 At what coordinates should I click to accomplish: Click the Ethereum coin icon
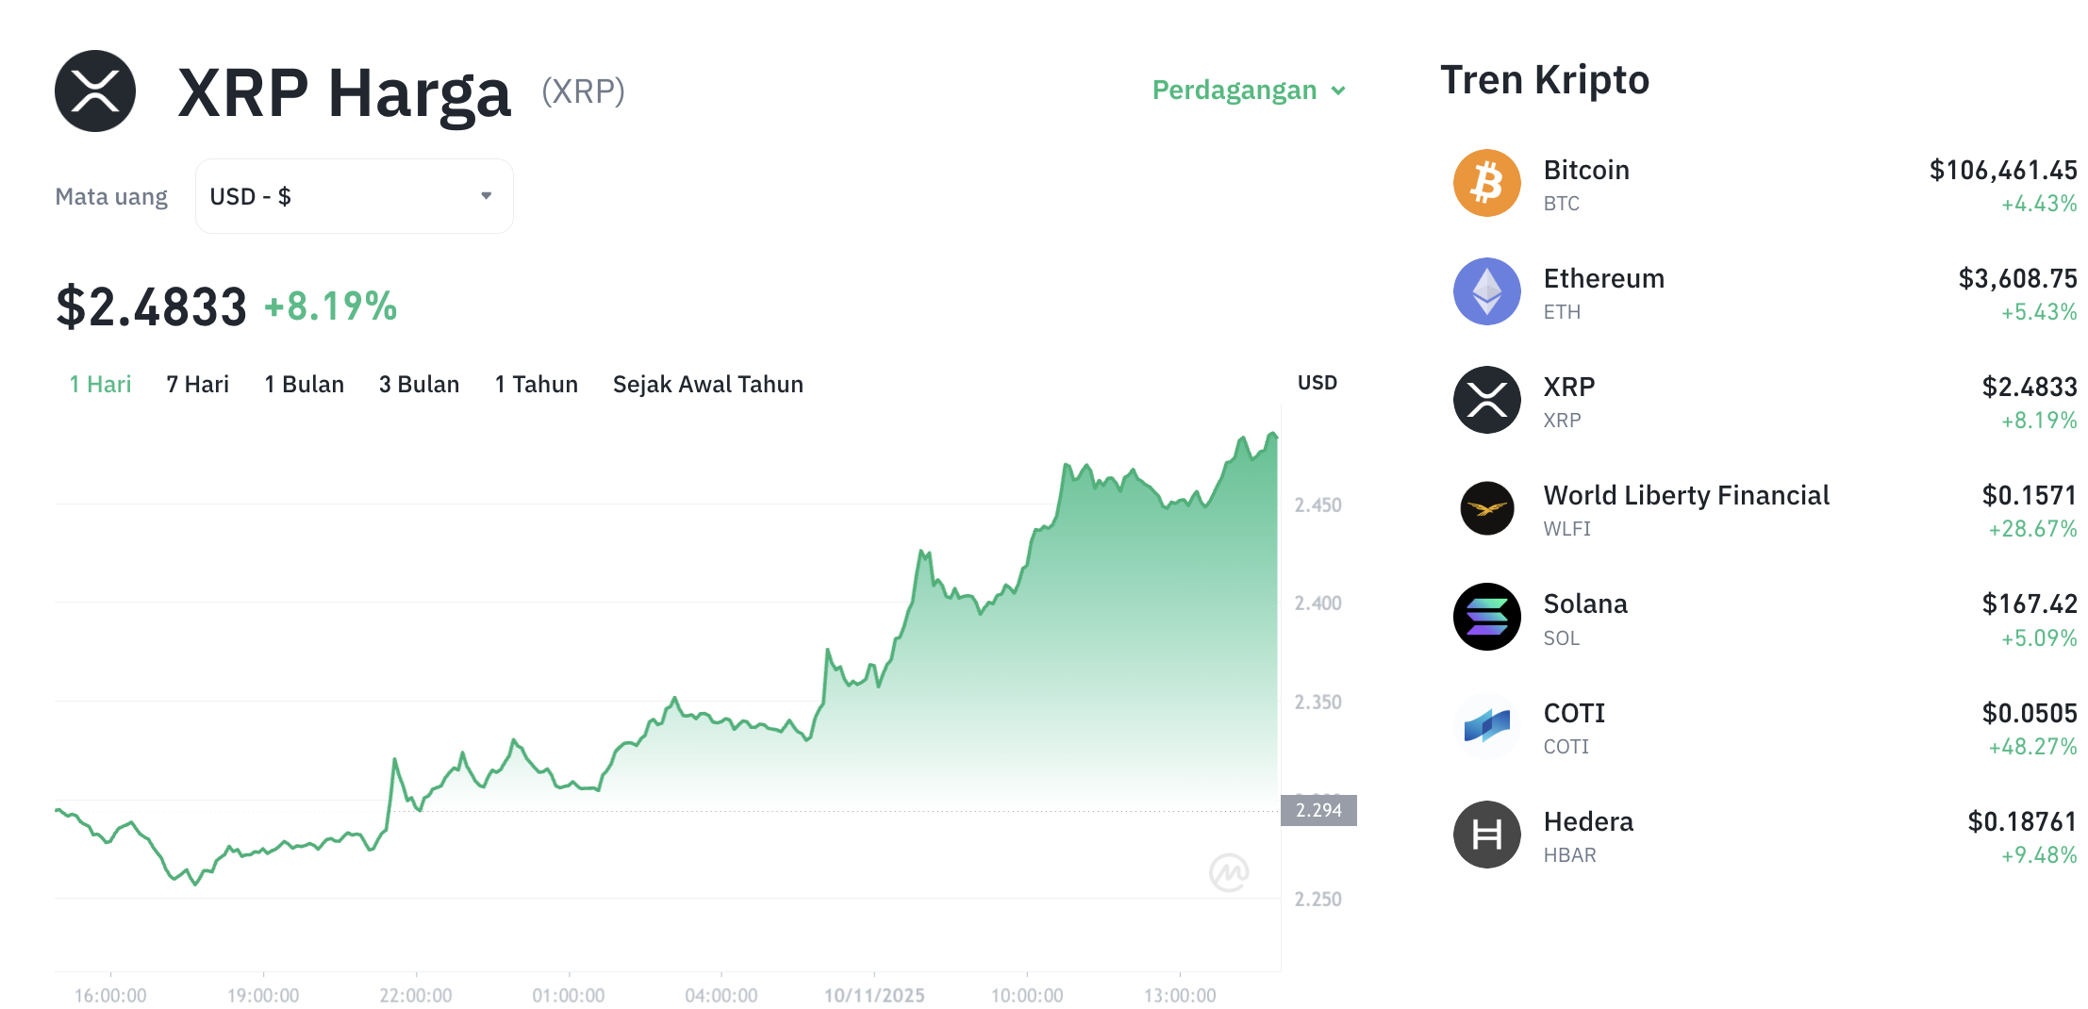pos(1486,291)
